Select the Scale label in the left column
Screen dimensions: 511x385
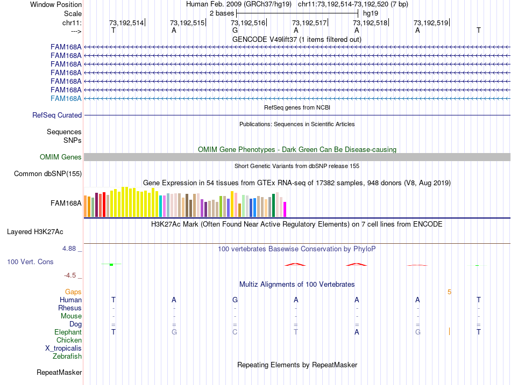coord(73,13)
